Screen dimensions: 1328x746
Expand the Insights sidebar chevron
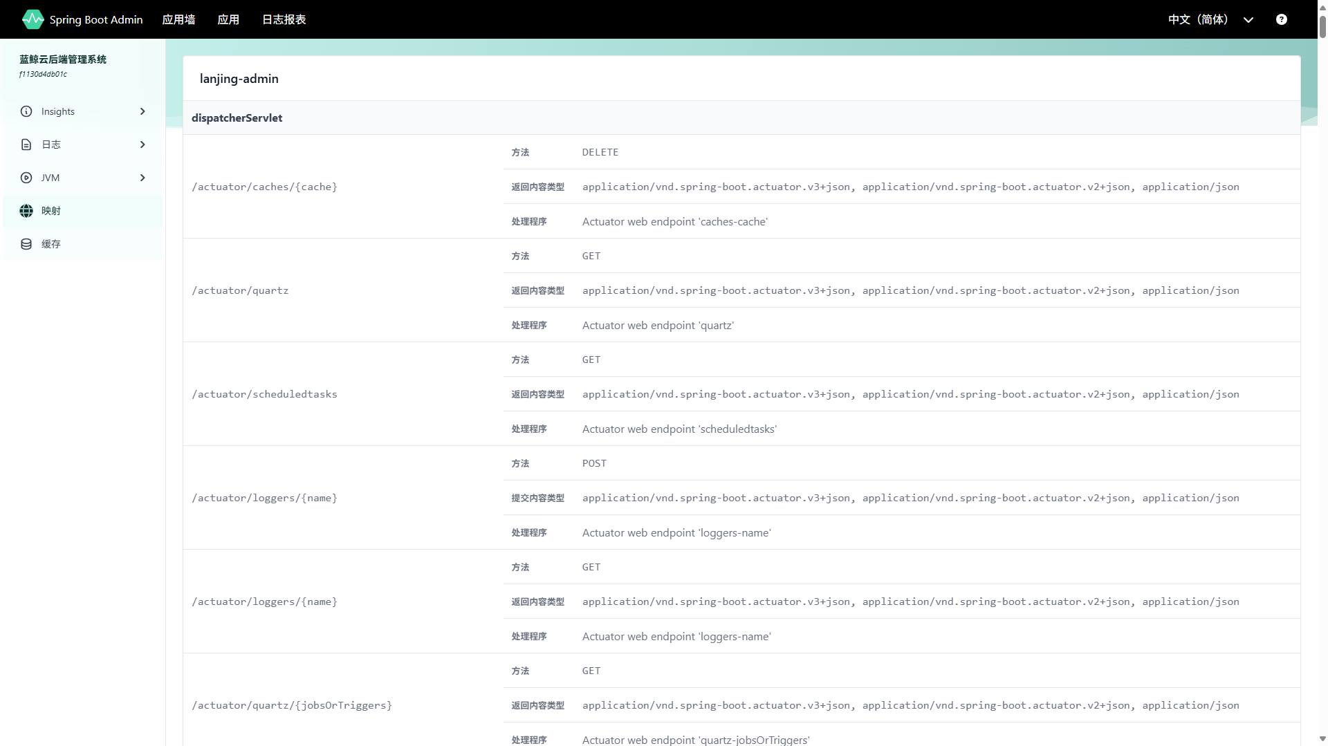click(142, 111)
